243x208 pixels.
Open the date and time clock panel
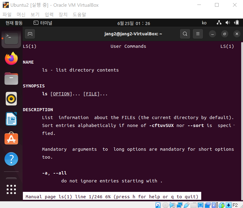[x=134, y=23]
